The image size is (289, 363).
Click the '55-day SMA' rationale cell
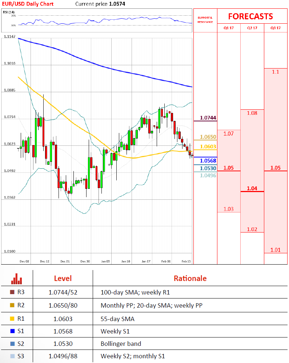point(117,319)
